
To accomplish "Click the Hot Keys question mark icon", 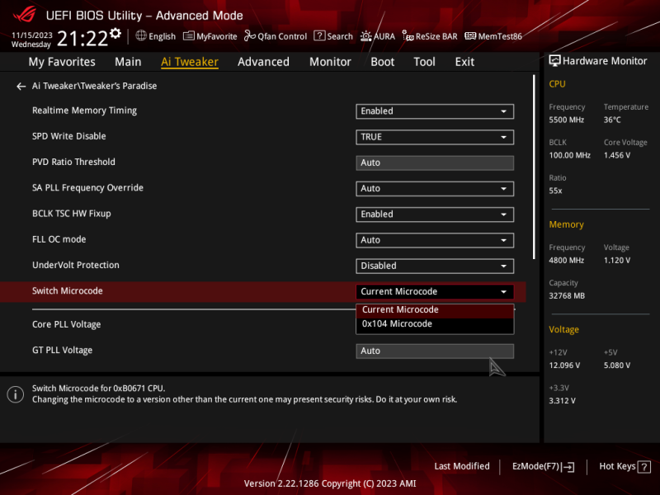I will point(644,467).
